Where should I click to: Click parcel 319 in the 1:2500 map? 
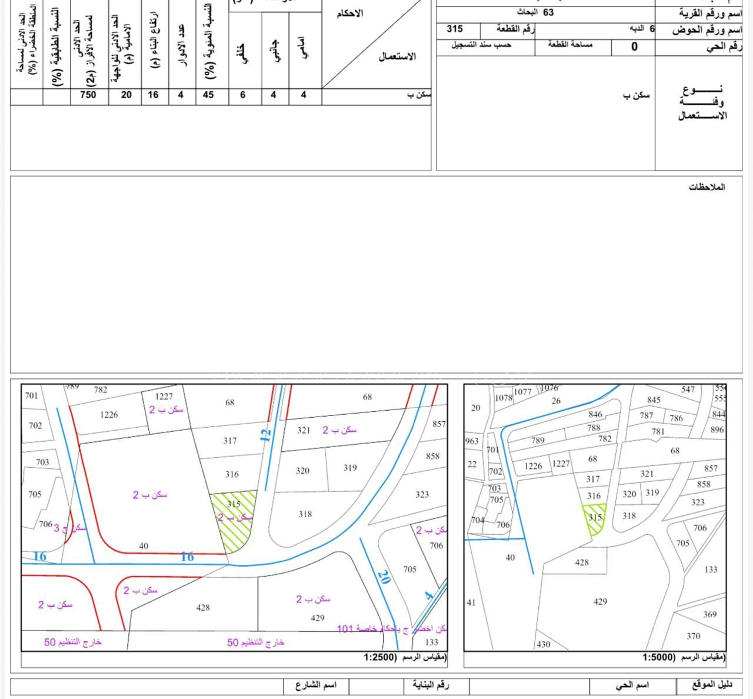coord(350,468)
